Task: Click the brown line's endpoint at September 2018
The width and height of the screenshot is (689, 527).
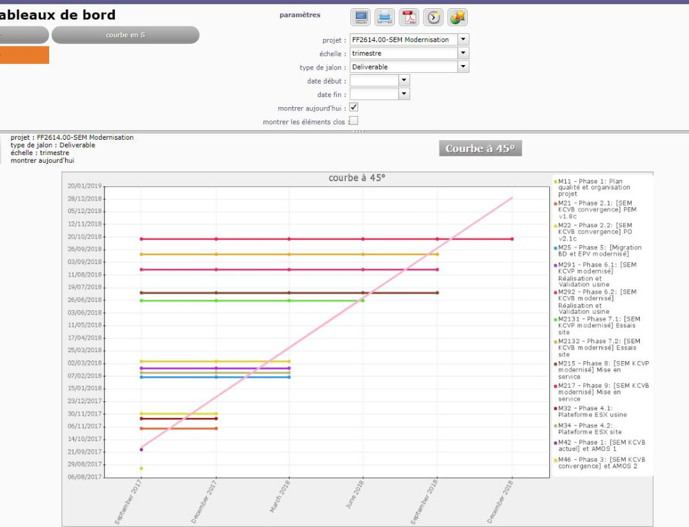Action: [437, 293]
